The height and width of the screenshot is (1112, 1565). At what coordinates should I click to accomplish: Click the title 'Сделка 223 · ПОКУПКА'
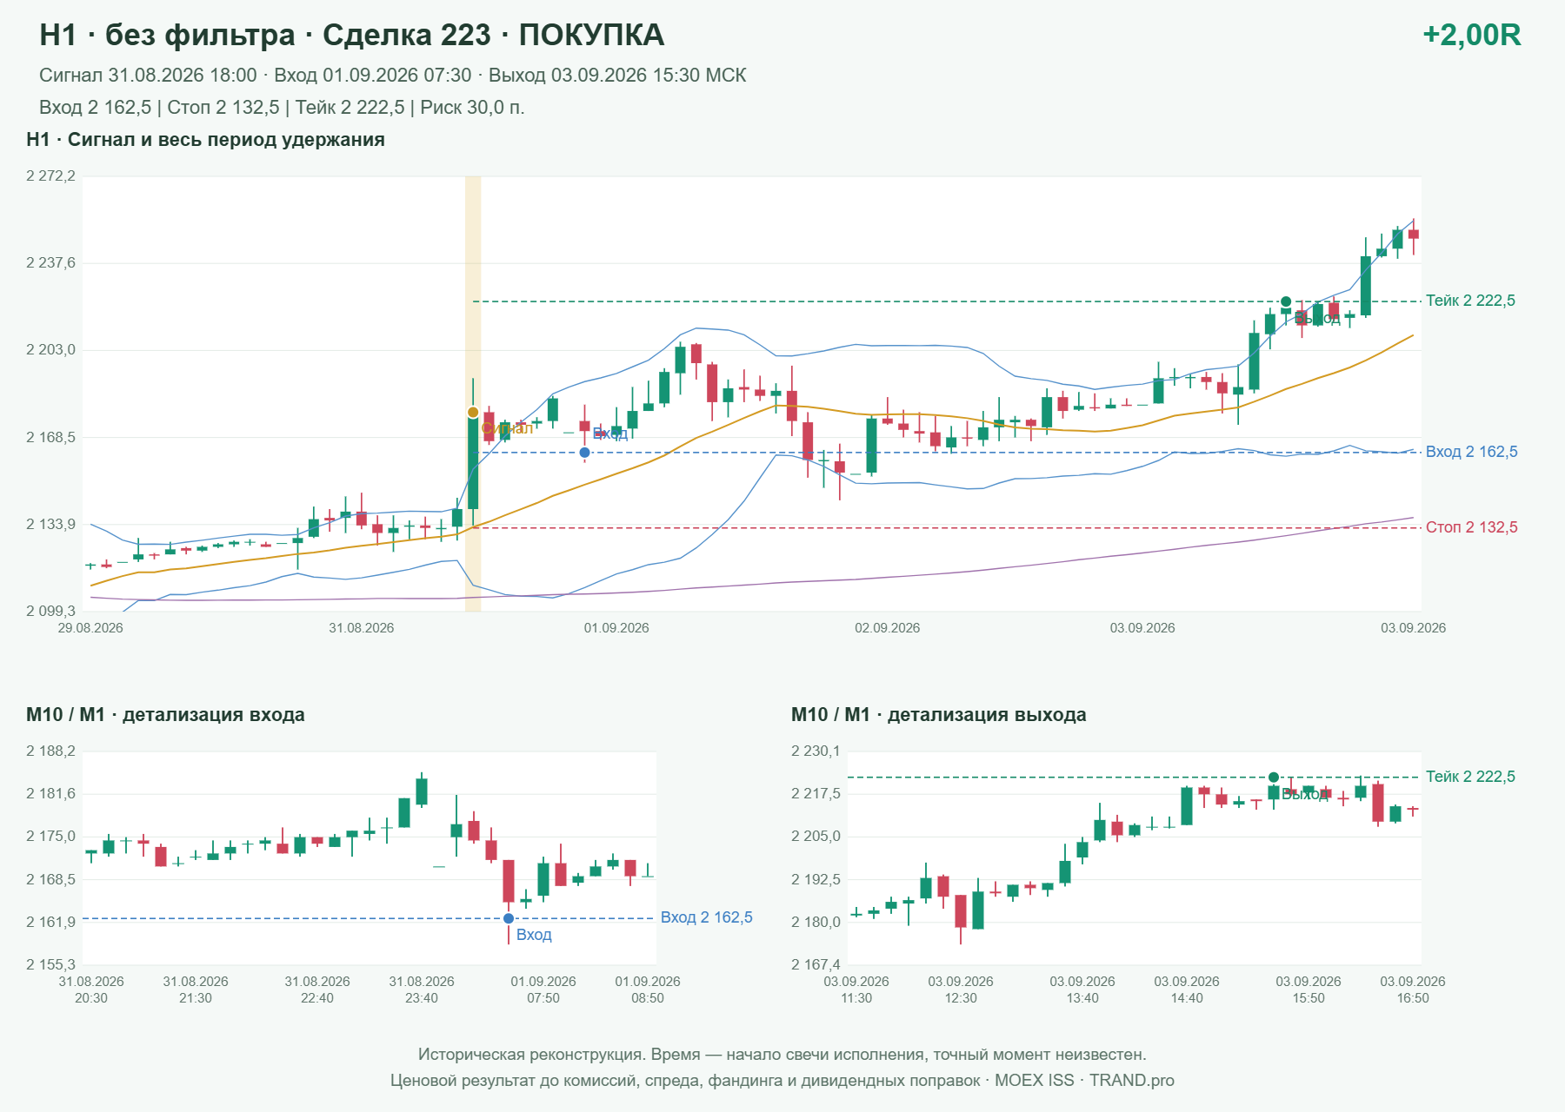click(x=493, y=35)
